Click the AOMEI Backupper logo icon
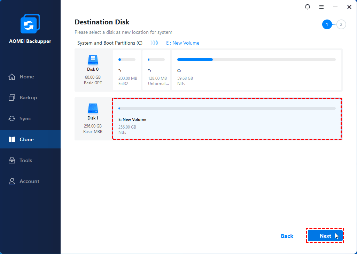Image resolution: width=357 pixels, height=254 pixels. 30,24
